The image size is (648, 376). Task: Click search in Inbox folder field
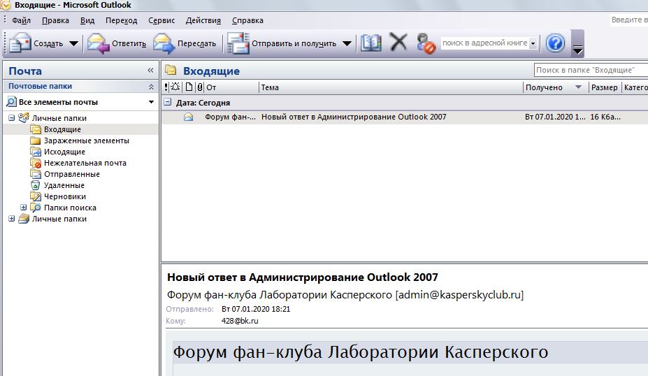click(591, 71)
